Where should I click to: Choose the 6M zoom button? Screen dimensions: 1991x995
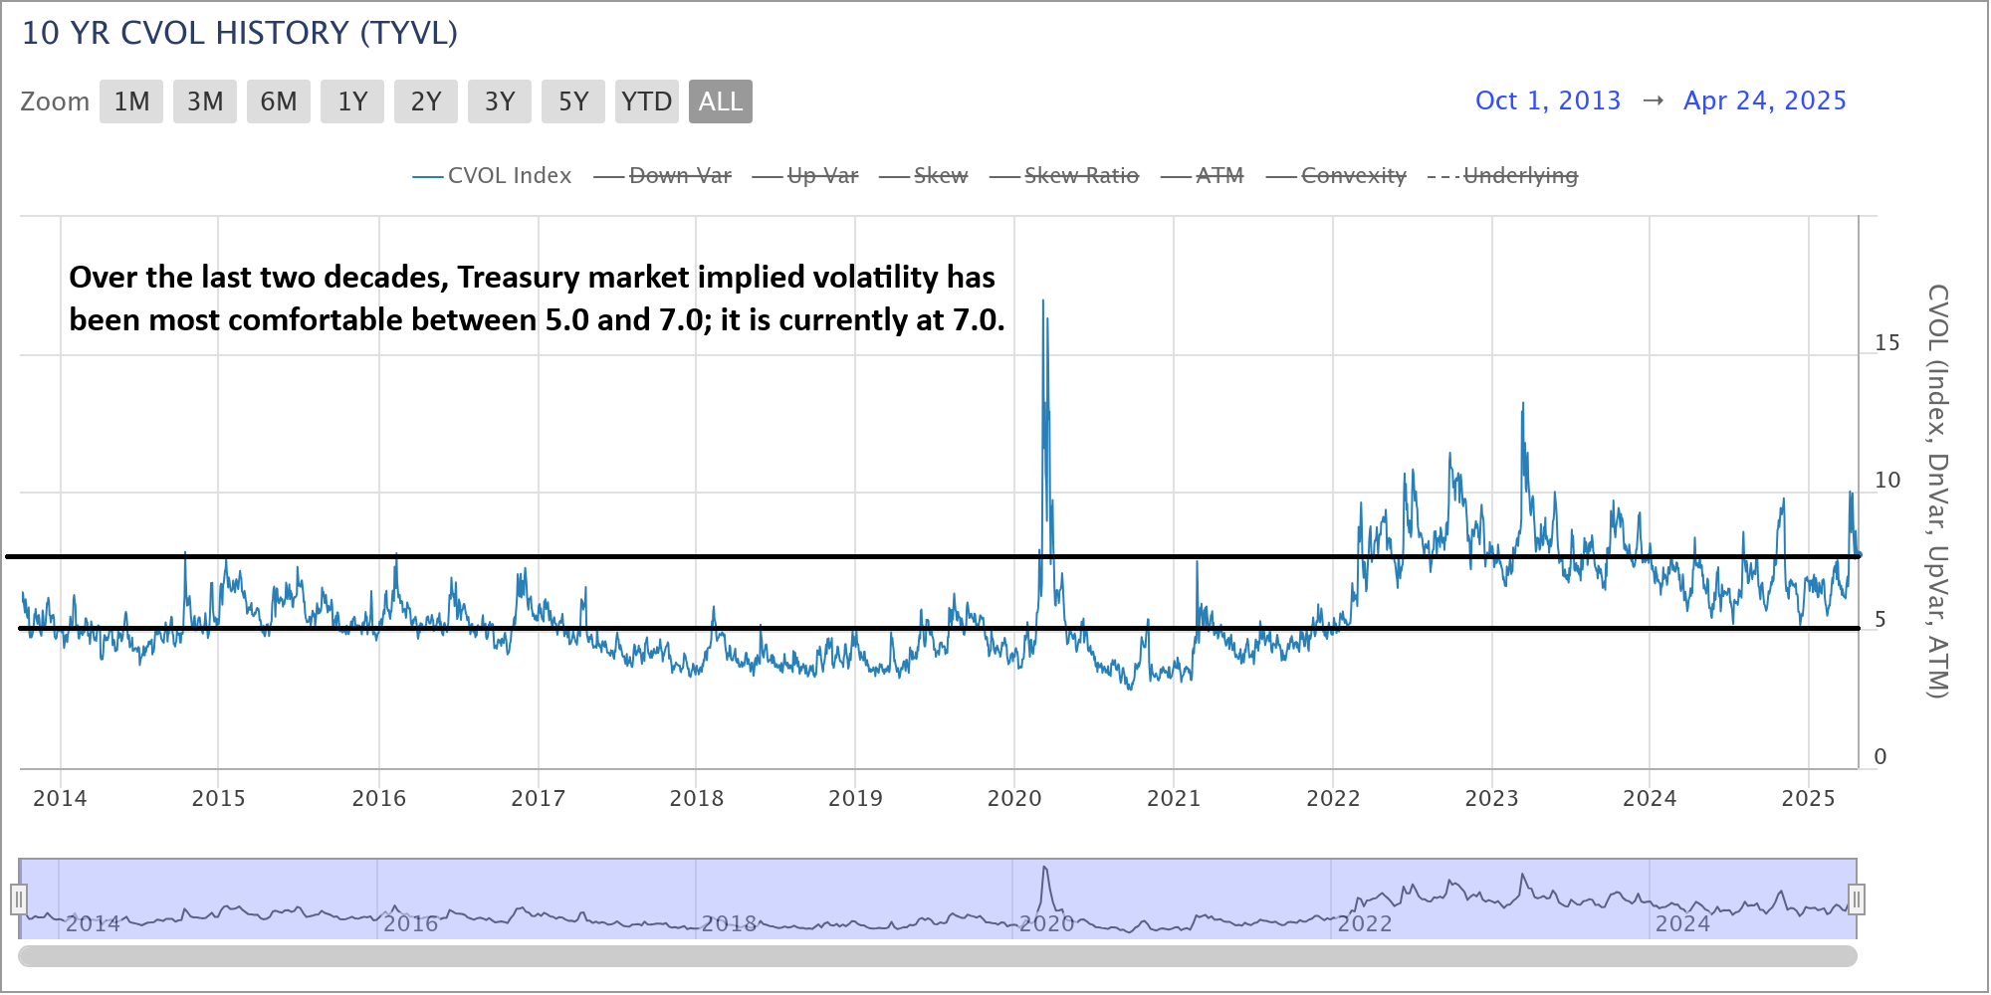pyautogui.click(x=279, y=101)
